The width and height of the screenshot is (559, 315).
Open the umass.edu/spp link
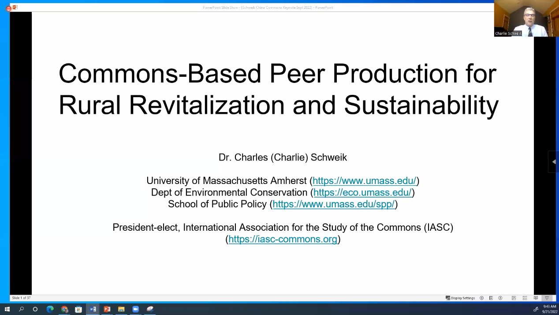(x=333, y=204)
